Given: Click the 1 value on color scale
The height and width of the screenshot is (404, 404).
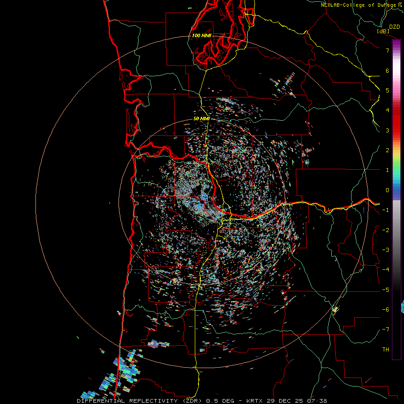Looking at the screenshot, I should (387, 170).
